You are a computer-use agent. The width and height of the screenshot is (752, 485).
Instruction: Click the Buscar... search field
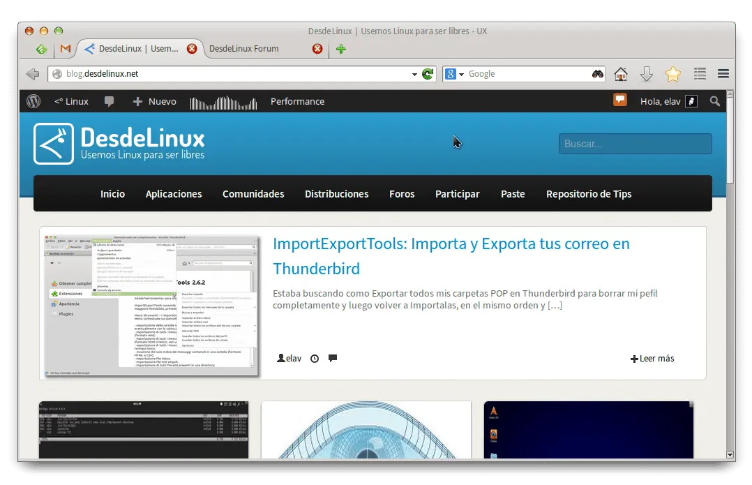[x=635, y=144]
